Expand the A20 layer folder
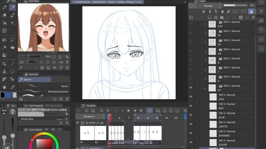This screenshot has width=266, height=149. pos(205,24)
